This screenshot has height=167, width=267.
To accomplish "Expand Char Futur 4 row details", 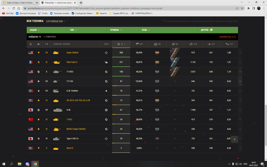I will click(x=240, y=62).
